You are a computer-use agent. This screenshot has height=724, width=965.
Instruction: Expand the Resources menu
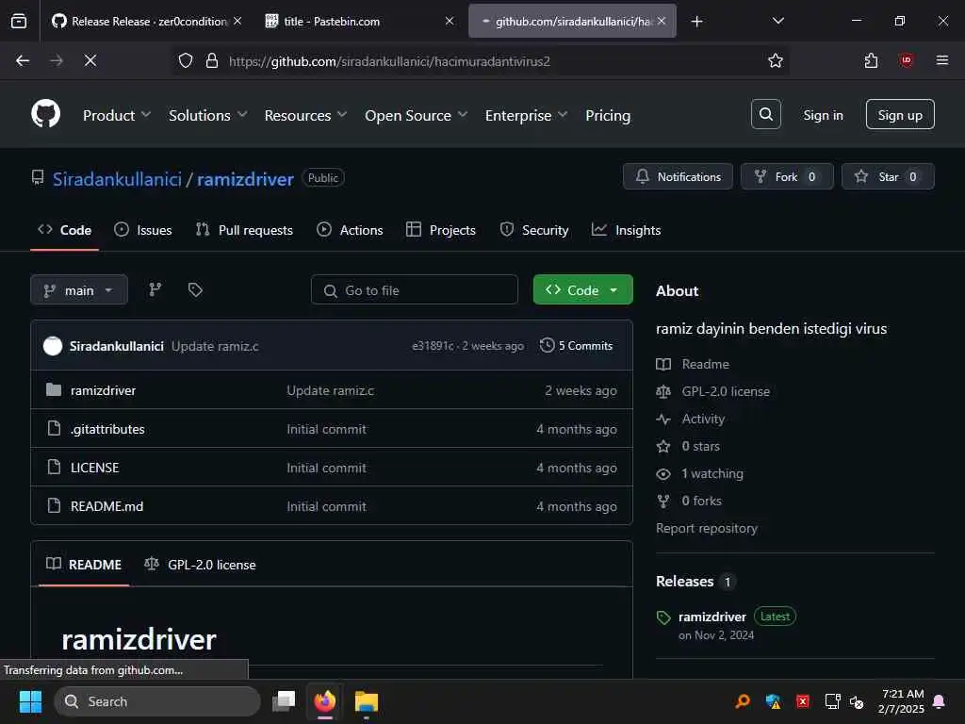click(306, 115)
